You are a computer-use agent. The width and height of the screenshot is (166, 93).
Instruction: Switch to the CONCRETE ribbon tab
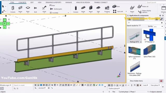[22, 2]
